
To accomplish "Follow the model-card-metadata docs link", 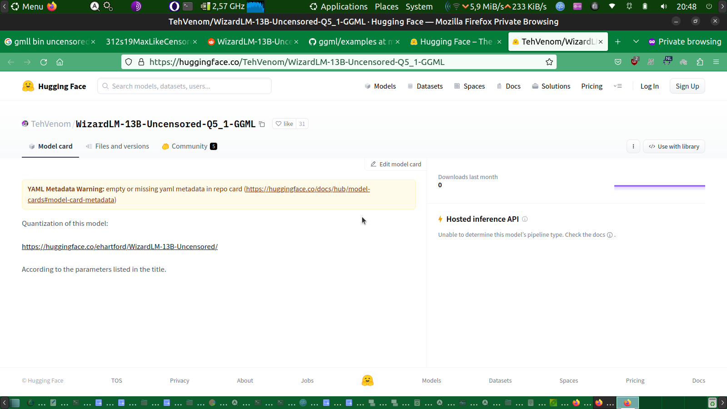I will click(x=199, y=195).
